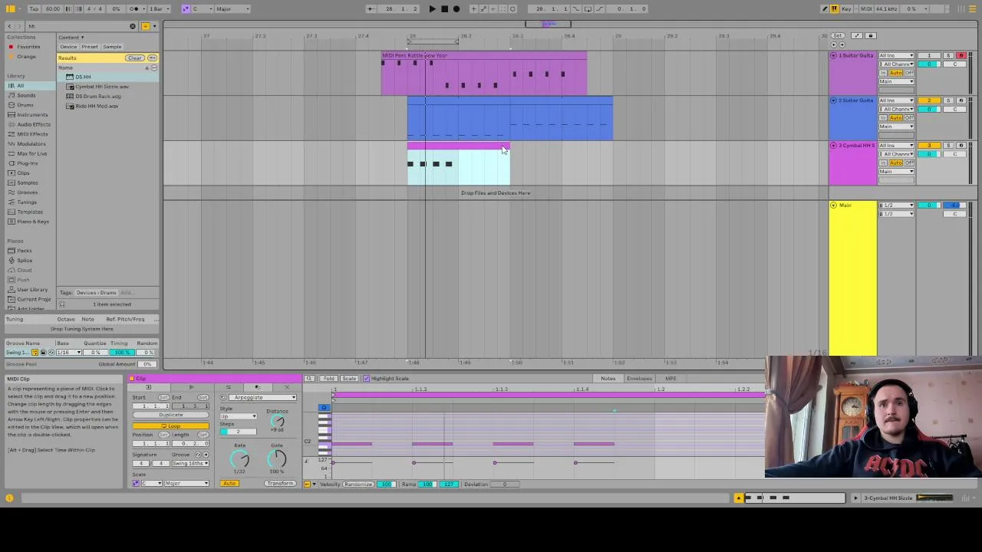Adjust the Rate knob
The height and width of the screenshot is (552, 982).
pos(240,459)
